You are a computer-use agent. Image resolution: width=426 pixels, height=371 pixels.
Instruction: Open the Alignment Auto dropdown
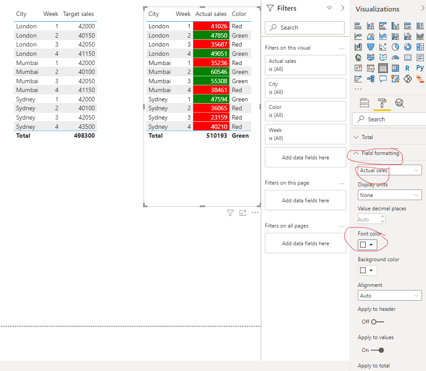click(390, 295)
